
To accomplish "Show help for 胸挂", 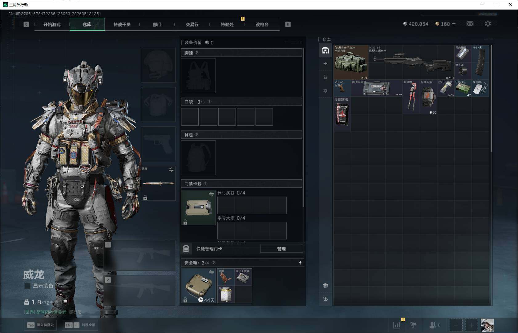I will [197, 53].
